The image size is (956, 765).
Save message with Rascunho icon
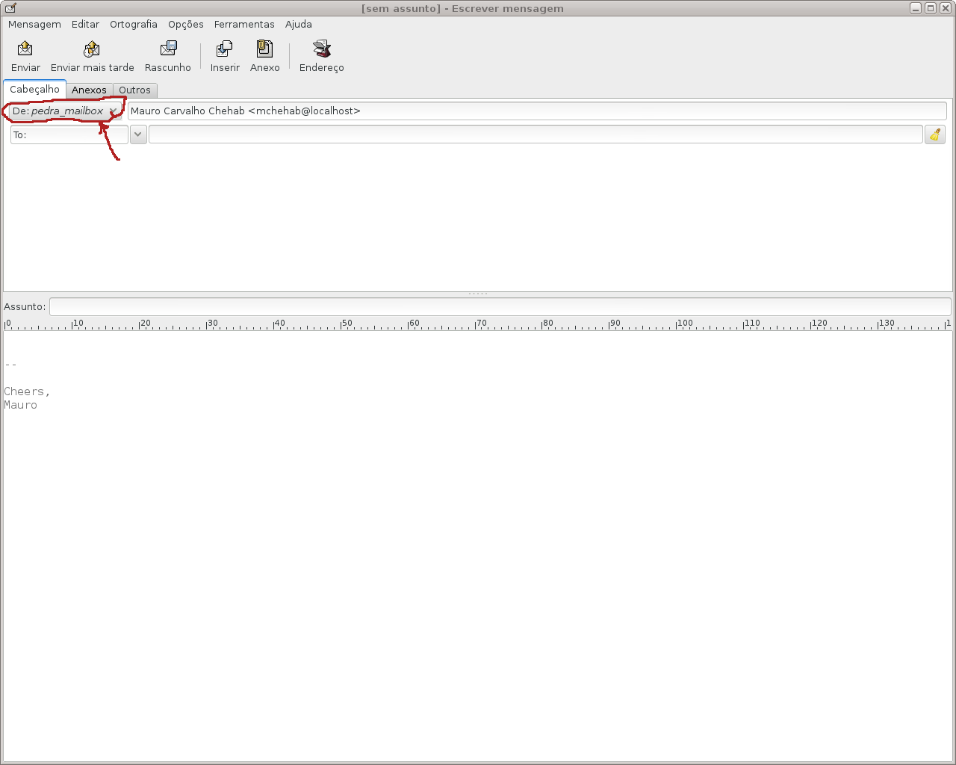pos(168,49)
